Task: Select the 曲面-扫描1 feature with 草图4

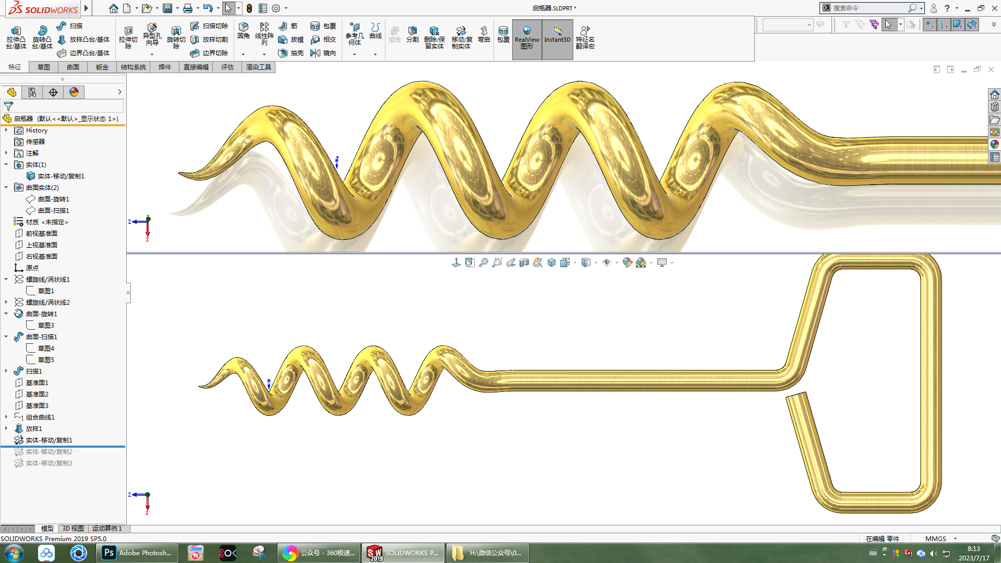Action: [x=37, y=337]
